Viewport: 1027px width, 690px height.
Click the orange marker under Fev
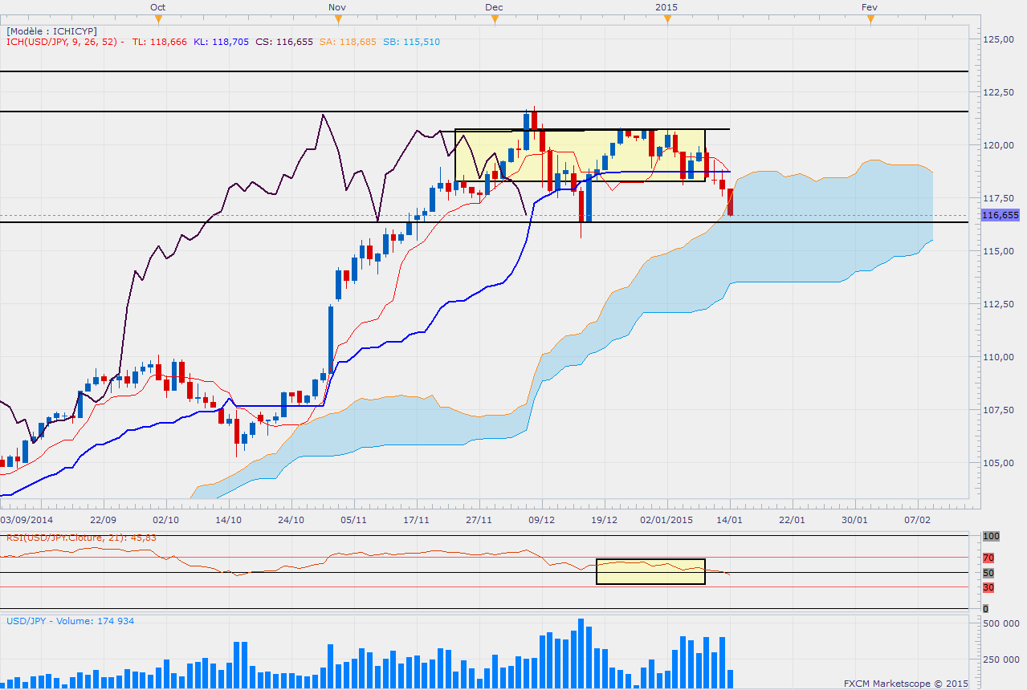coord(870,19)
